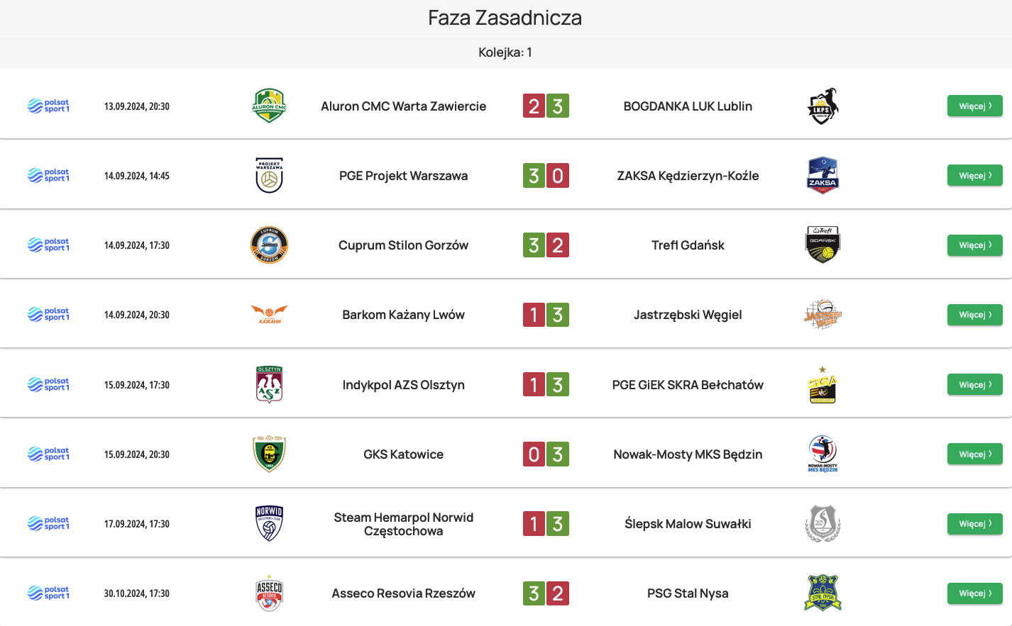Open Więcej for Zawiercie vs Lublin match
The width and height of the screenshot is (1012, 626).
coord(974,106)
